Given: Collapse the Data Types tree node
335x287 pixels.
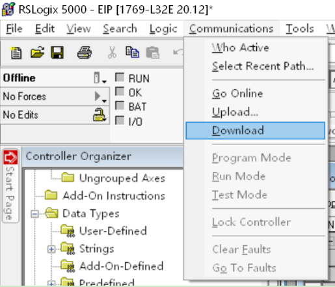Looking at the screenshot, I should point(34,214).
